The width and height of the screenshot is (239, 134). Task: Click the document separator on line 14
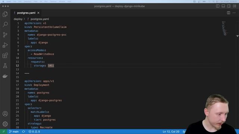27,73
